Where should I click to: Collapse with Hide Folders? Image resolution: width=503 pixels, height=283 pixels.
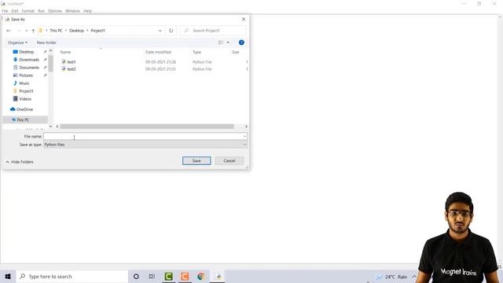[x=20, y=162]
